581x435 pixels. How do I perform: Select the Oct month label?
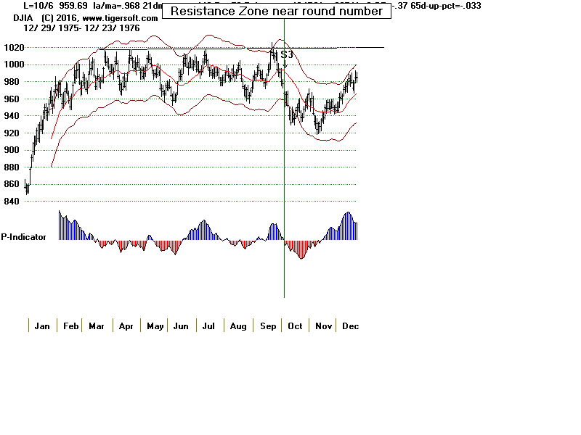point(295,326)
